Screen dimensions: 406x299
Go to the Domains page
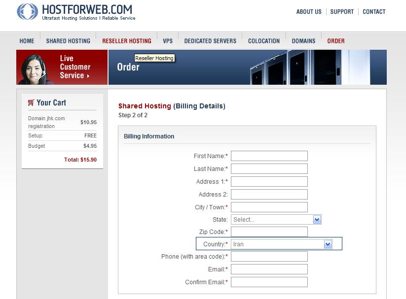coord(303,41)
